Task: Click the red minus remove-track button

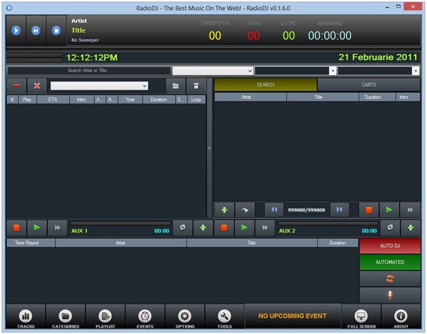Action: click(16, 86)
